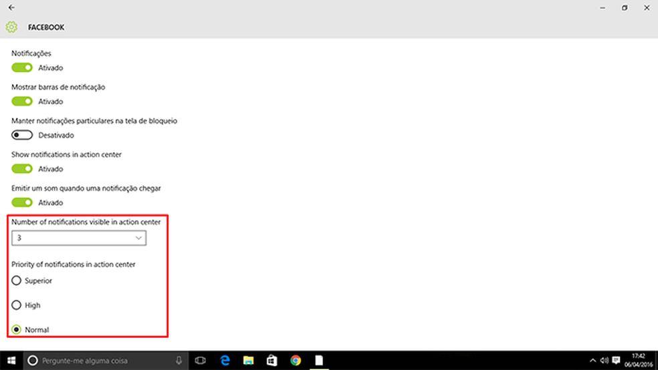Screen dimensions: 658x370
Task: Show hidden system tray icons
Action: pyautogui.click(x=592, y=361)
